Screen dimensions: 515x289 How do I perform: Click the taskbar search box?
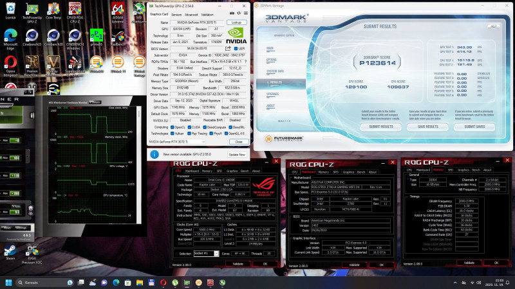45,283
